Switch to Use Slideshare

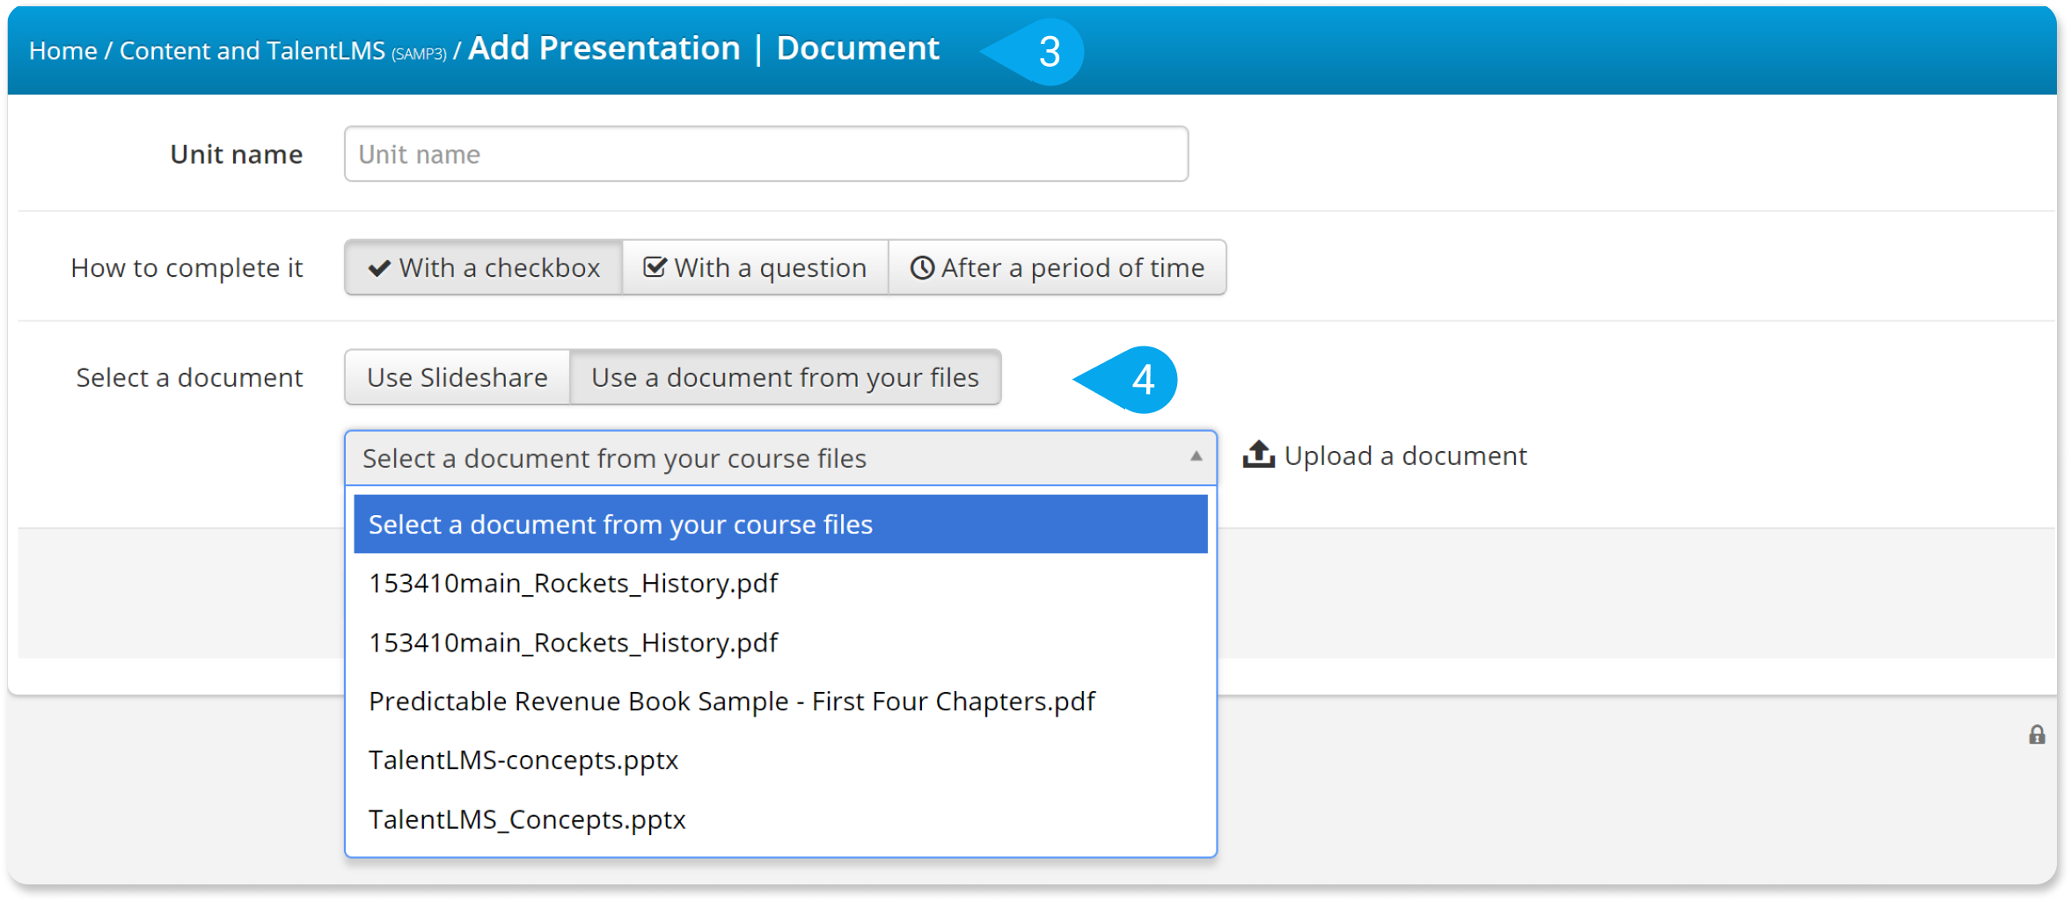tap(457, 377)
